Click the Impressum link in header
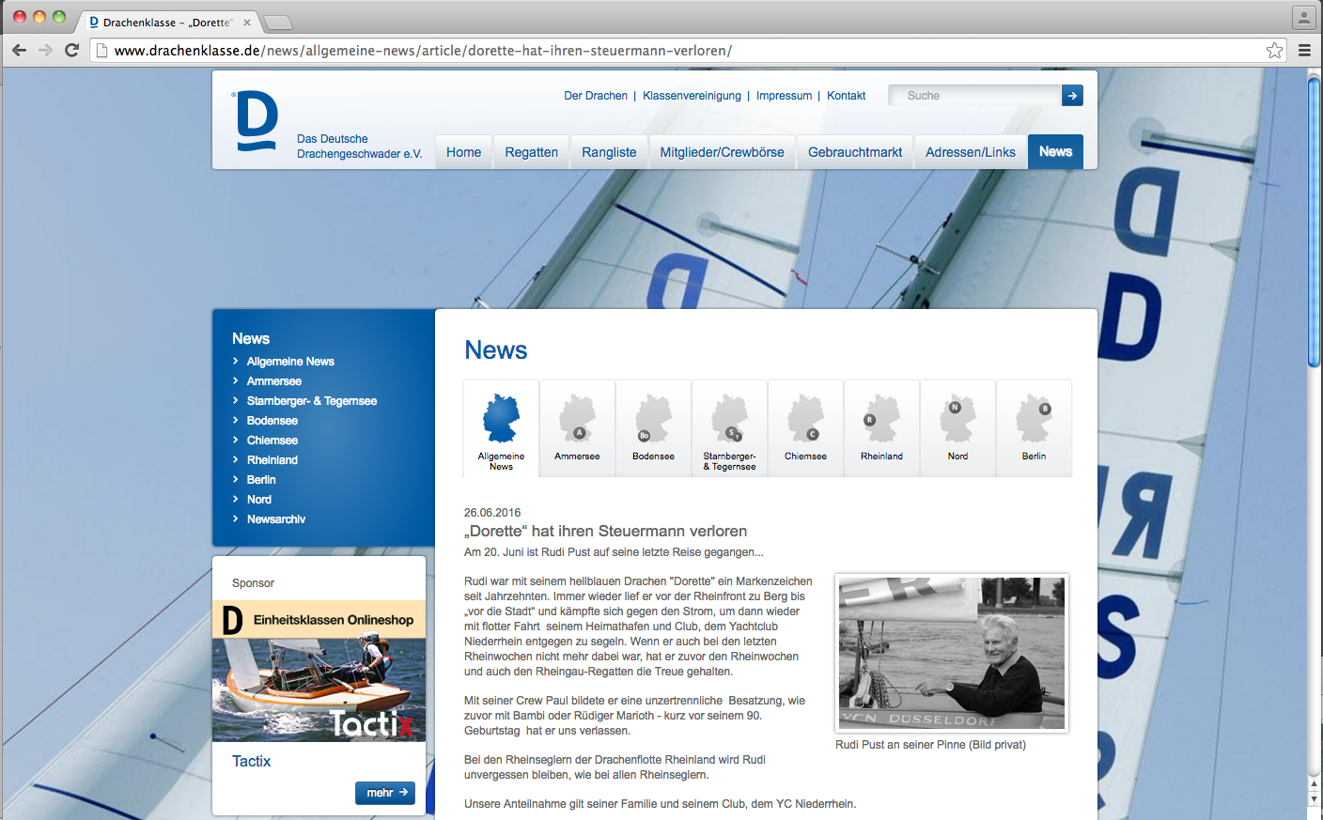The height and width of the screenshot is (820, 1323). pyautogui.click(x=784, y=96)
